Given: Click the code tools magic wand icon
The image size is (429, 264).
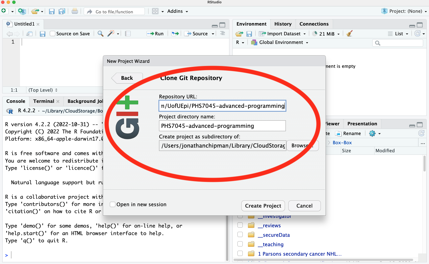Looking at the screenshot, I should click(x=111, y=33).
